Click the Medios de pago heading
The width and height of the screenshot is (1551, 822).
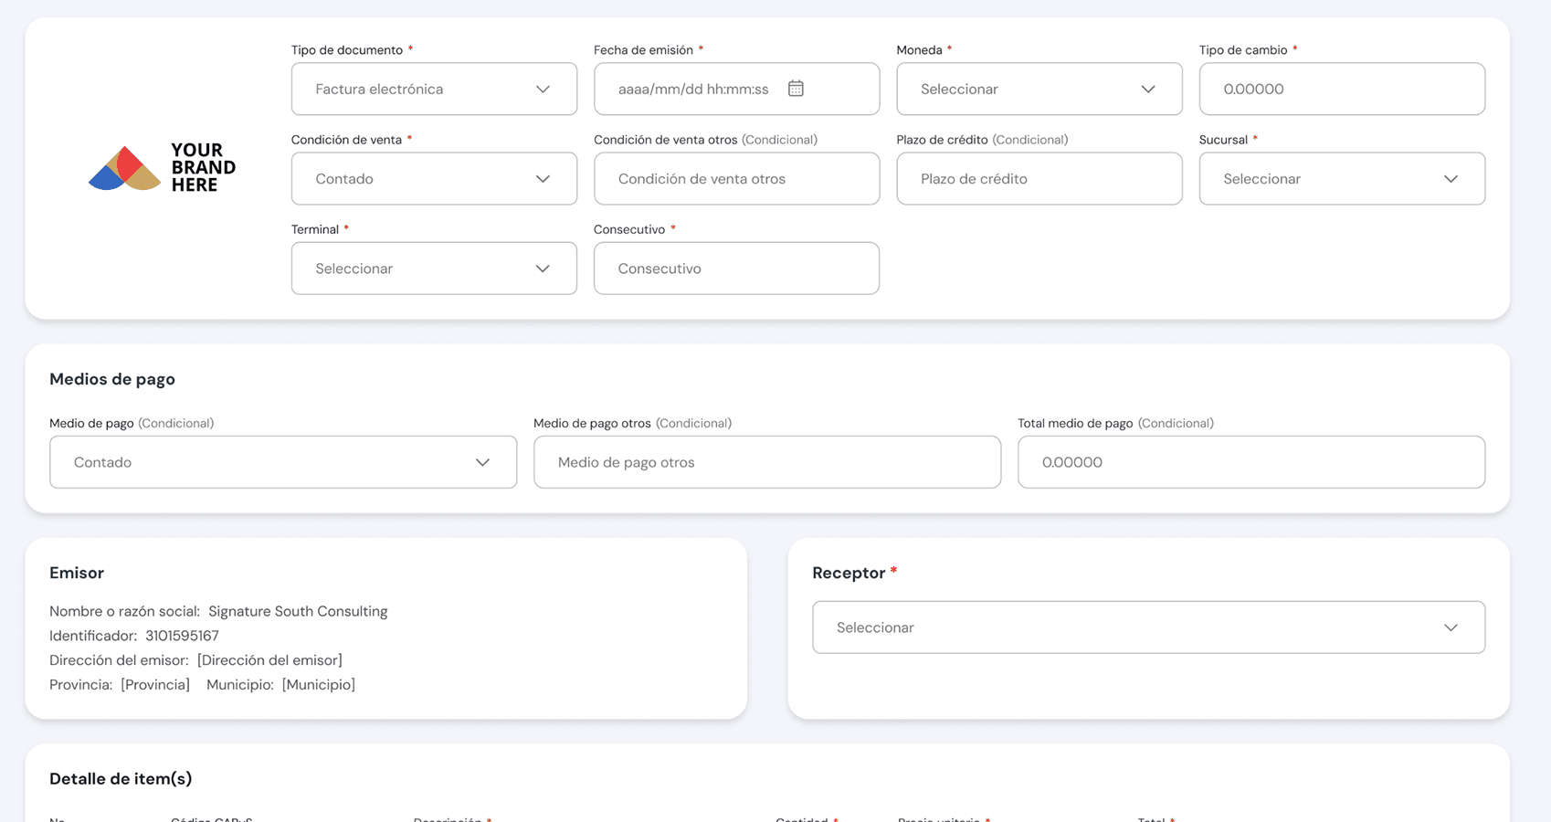coord(112,379)
